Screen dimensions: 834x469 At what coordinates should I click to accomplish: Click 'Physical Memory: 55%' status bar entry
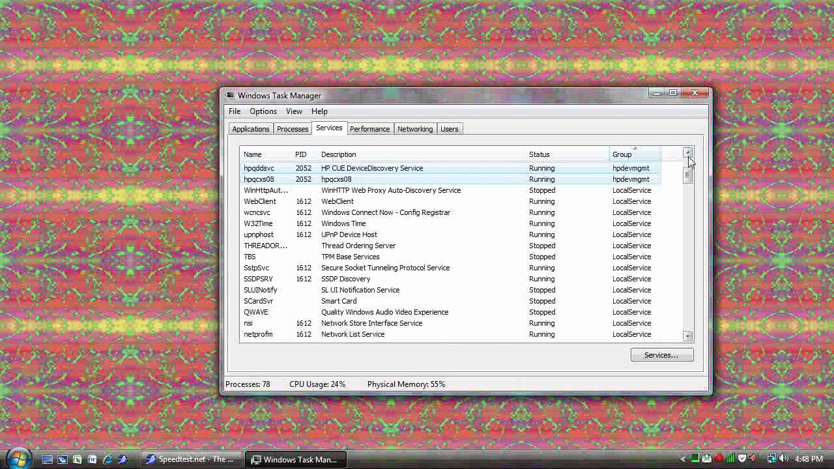click(x=406, y=384)
